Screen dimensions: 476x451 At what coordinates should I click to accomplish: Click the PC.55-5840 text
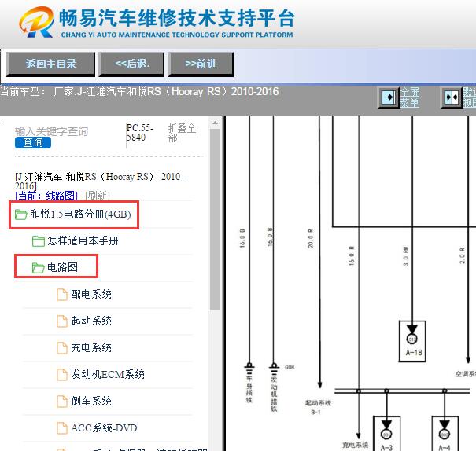[x=140, y=133]
